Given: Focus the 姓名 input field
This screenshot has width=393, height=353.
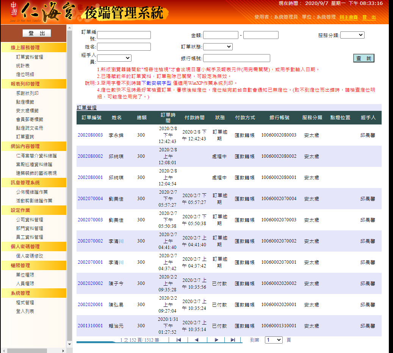Looking at the screenshot, I should click(x=124, y=47).
